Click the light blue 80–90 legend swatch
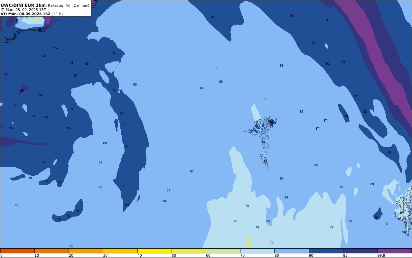This screenshot has height=258, width=412. (x=292, y=251)
